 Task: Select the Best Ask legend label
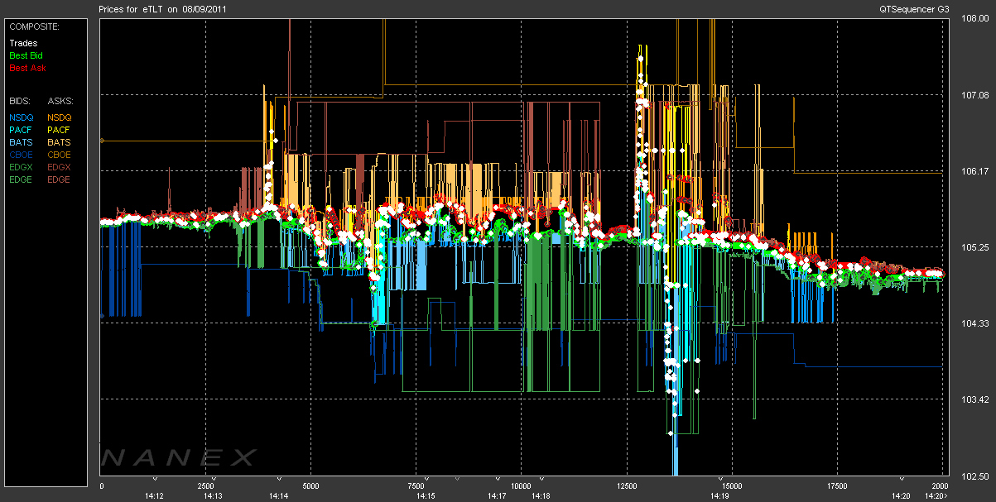tap(24, 67)
